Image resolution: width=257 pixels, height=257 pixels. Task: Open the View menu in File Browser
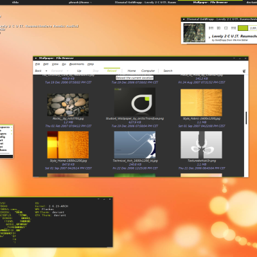55,64
